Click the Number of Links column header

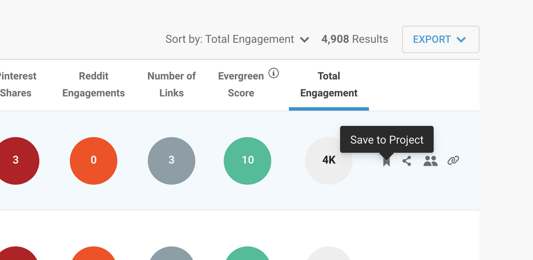171,84
